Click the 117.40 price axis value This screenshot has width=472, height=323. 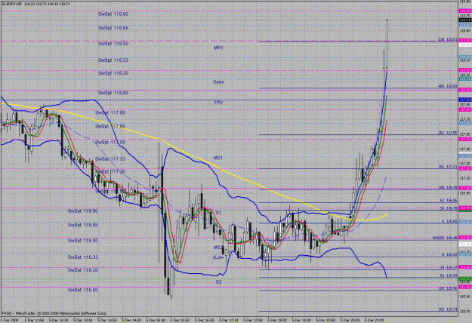465,149
